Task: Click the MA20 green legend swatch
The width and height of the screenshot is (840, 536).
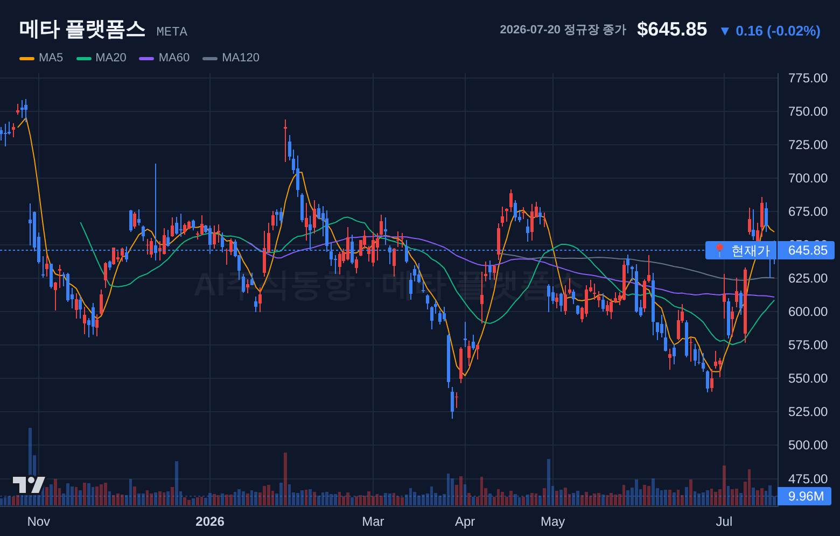Action: pyautogui.click(x=84, y=58)
